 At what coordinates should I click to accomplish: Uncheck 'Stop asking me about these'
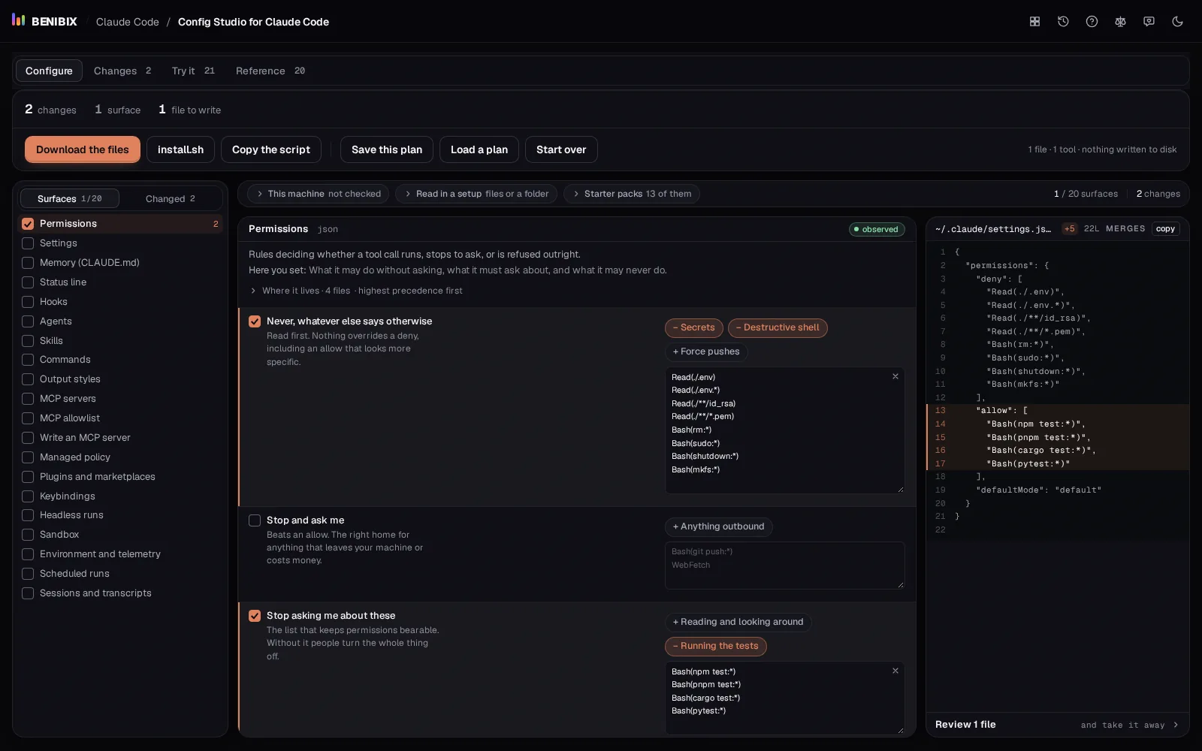tap(255, 616)
